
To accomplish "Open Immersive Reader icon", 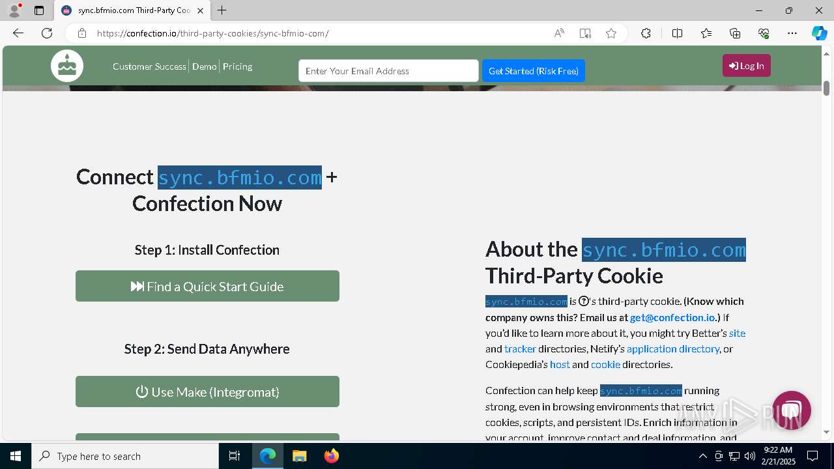I will click(585, 33).
